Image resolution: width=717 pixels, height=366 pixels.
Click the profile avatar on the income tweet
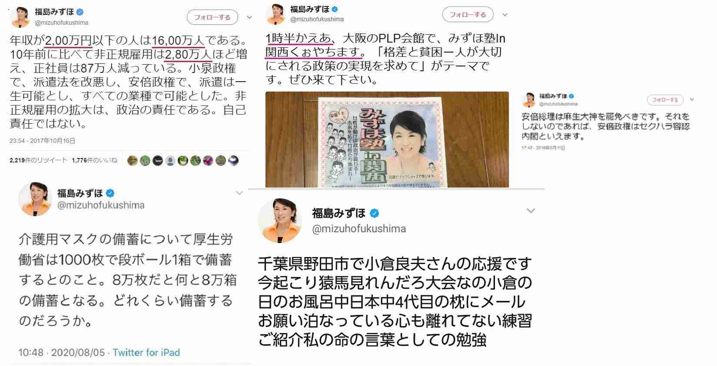click(x=20, y=17)
